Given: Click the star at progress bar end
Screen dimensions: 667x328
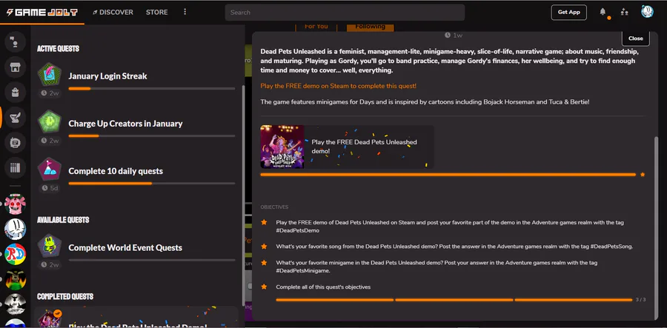Looking at the screenshot, I should [643, 175].
